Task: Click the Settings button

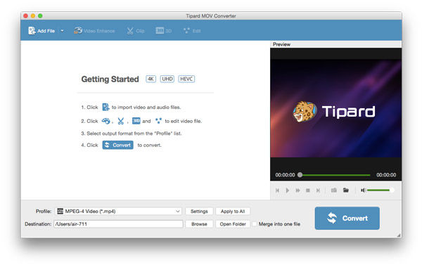Action: coord(199,211)
